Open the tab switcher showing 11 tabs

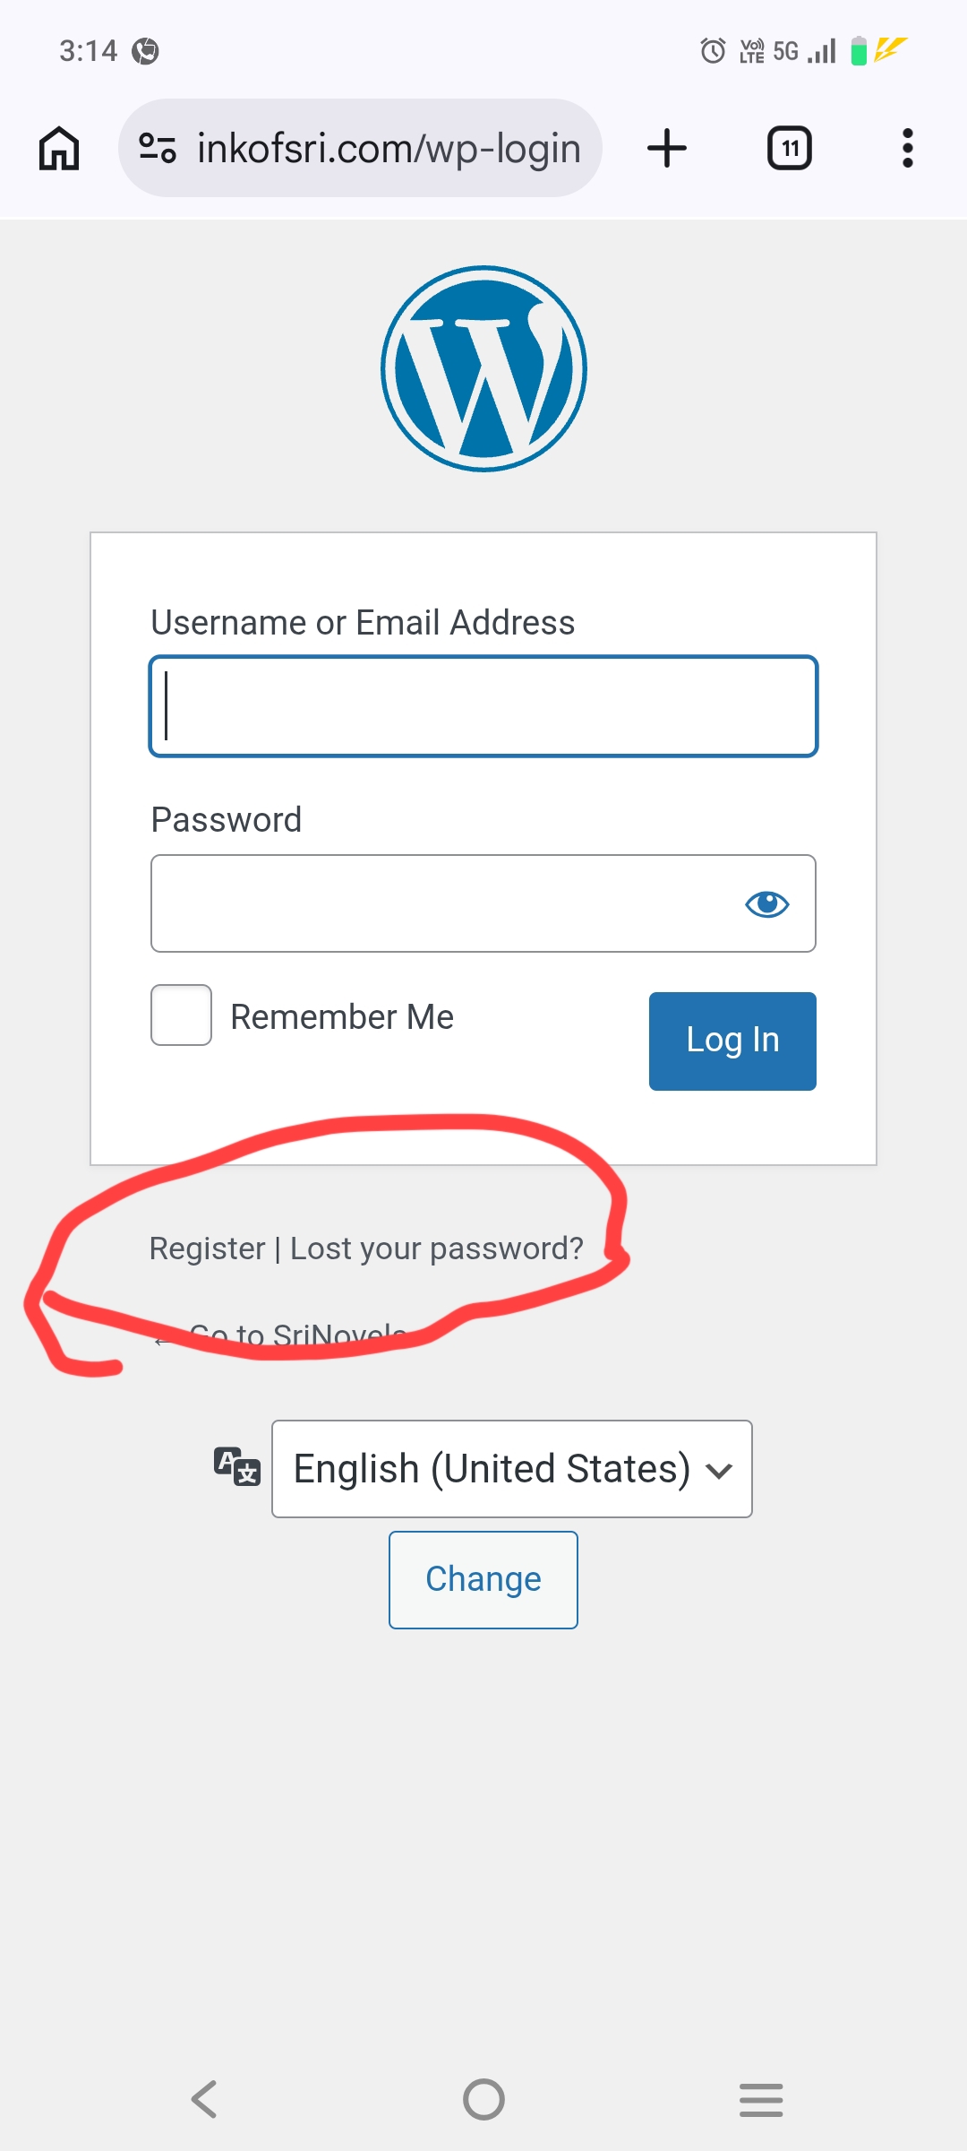pos(789,148)
